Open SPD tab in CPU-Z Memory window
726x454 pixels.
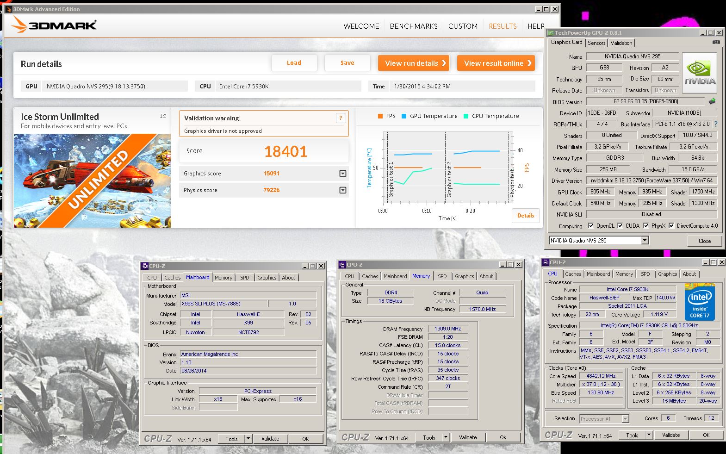coord(442,276)
